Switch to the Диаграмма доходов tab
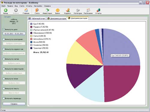Viewport: 150px width, 112px height. tap(57, 19)
